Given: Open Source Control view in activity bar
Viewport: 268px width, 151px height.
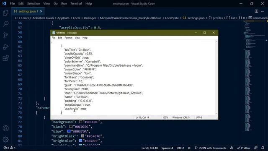Looking at the screenshot, I should (5, 35).
